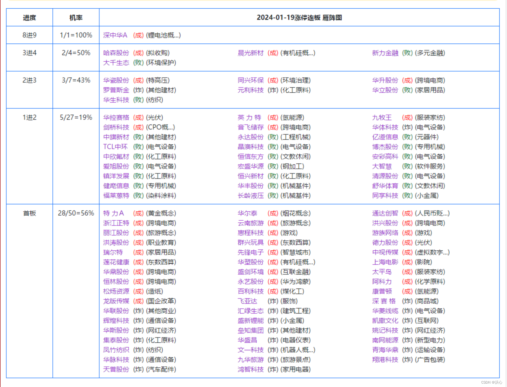Click 丽江股份 stock name
507x387 pixels.
tap(116, 233)
